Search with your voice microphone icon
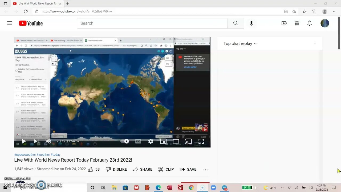 click(x=251, y=23)
